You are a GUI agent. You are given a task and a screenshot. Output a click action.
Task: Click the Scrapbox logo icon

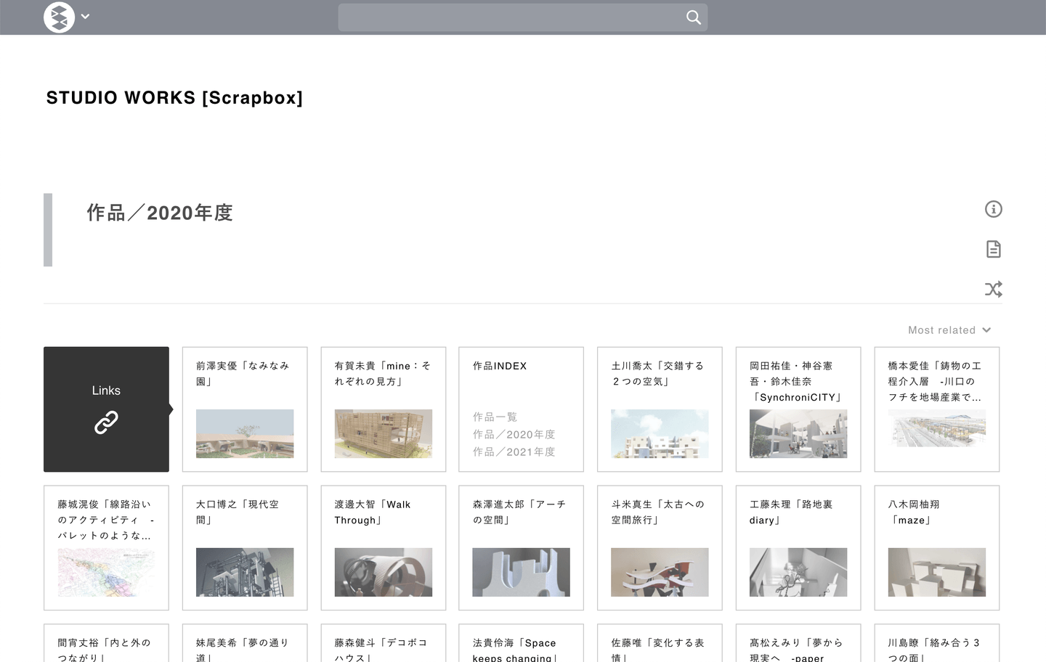pos(59,17)
